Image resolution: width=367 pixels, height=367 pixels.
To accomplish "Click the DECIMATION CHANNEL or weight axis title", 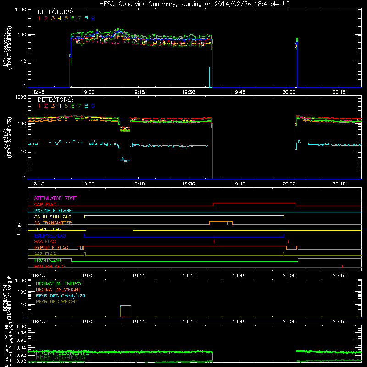I will pos(7,298).
